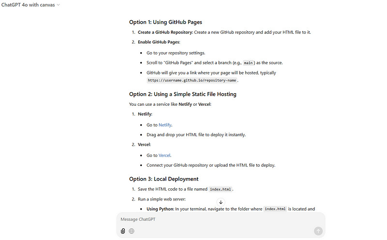Screen dimensions: 387x240
Task: Focus the Message ChatGPT input field
Action: [x=221, y=219]
